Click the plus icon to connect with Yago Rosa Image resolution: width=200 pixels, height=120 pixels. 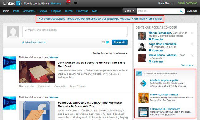click(x=150, y=50)
